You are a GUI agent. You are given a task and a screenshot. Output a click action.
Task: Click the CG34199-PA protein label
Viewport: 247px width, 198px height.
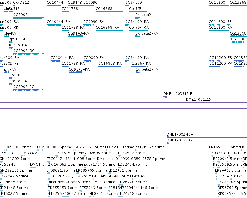coord(137,58)
